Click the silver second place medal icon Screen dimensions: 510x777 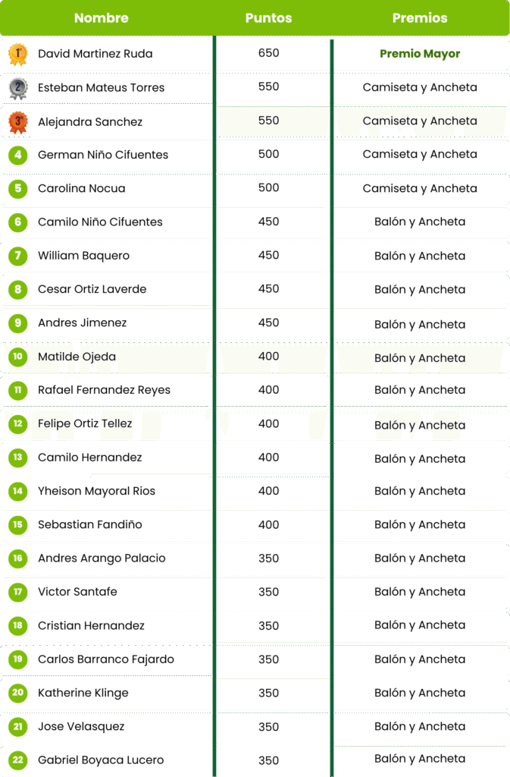pyautogui.click(x=18, y=88)
